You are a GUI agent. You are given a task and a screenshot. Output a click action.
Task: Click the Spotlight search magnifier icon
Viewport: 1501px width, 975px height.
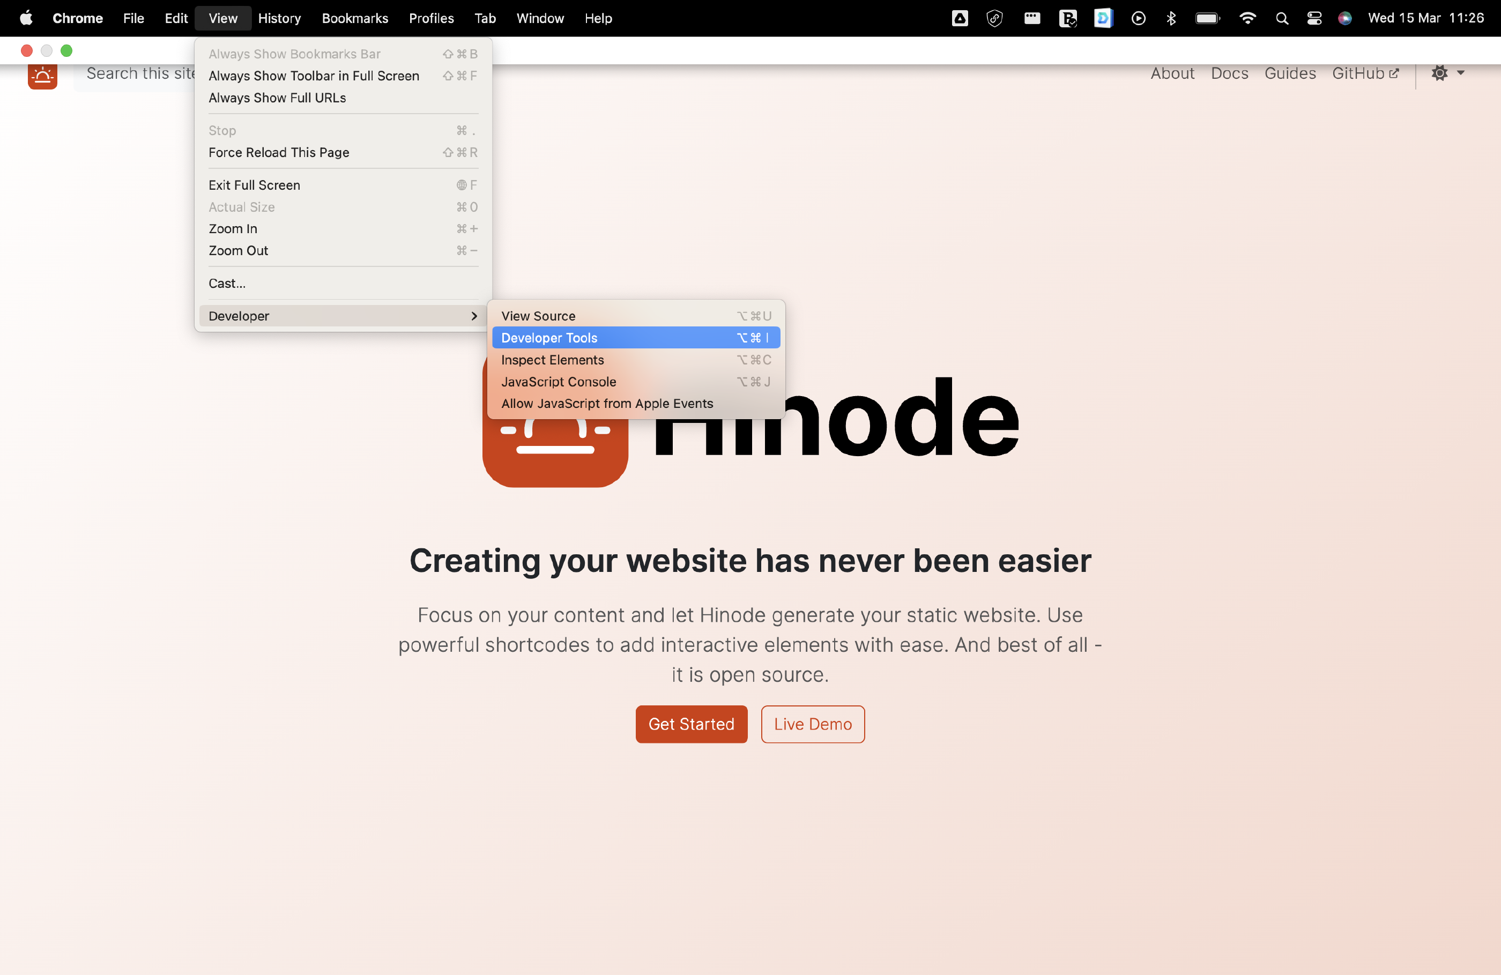[1282, 18]
